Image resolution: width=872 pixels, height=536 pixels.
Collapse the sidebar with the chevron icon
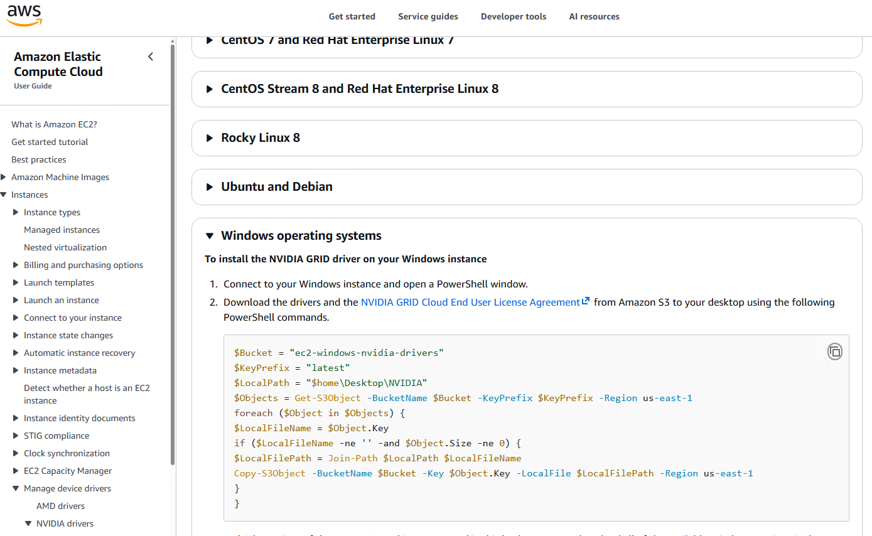pos(151,57)
